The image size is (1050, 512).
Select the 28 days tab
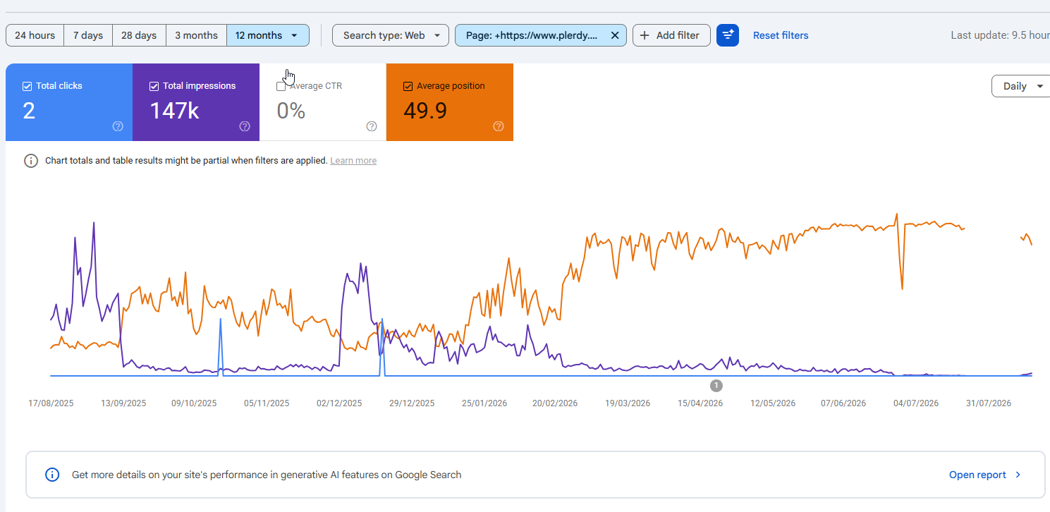coord(139,35)
